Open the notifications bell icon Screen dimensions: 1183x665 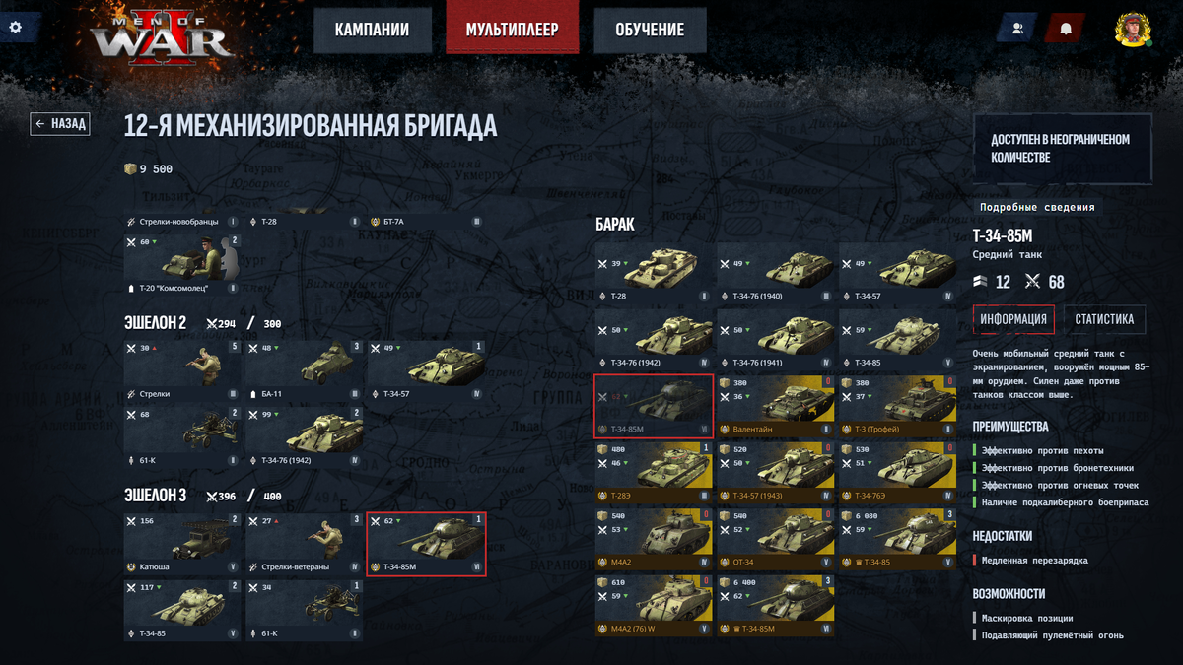click(1065, 28)
